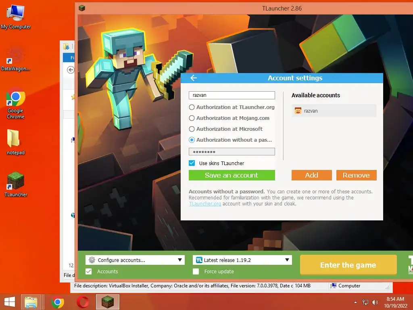
Task: Click 104 MB size in status bar
Action: point(302,286)
